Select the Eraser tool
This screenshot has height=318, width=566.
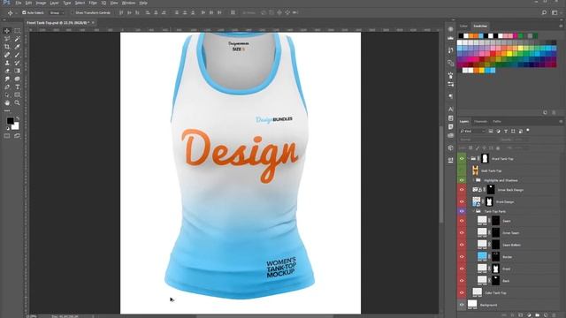(x=7, y=71)
